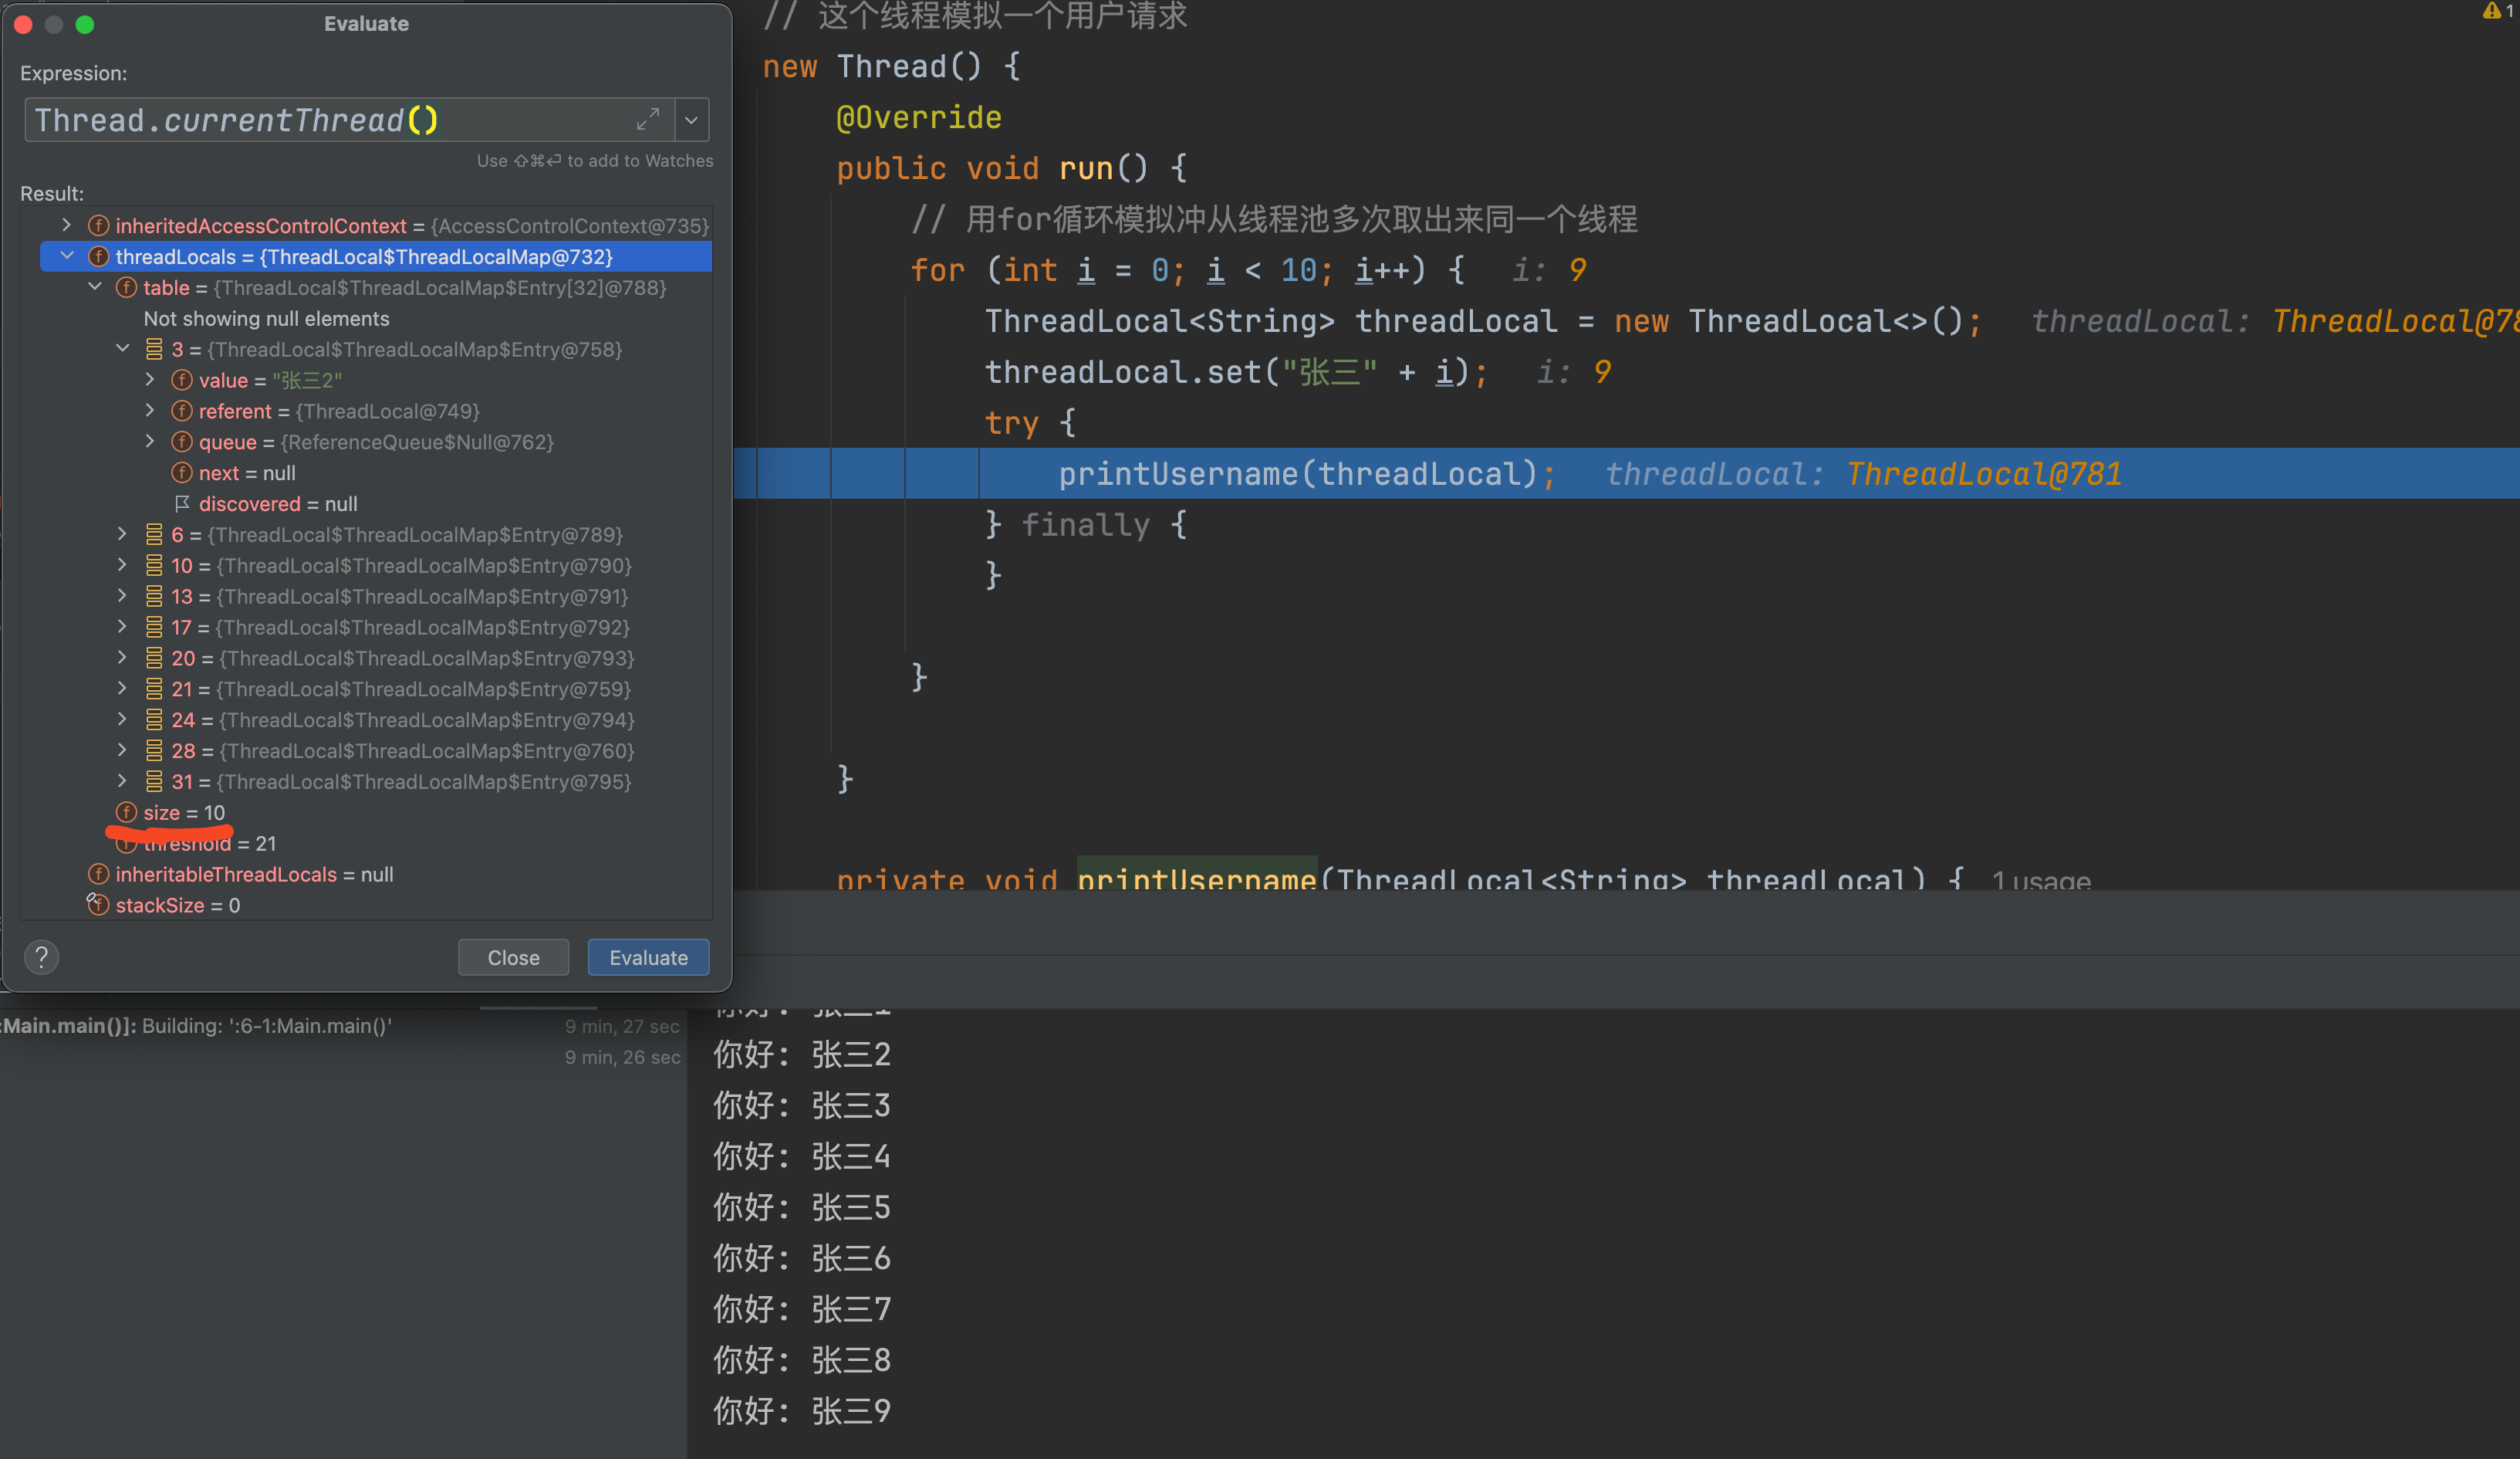The image size is (2520, 1459).
Task: Expand the inheritedAccessControlContext node
Action: (67, 225)
